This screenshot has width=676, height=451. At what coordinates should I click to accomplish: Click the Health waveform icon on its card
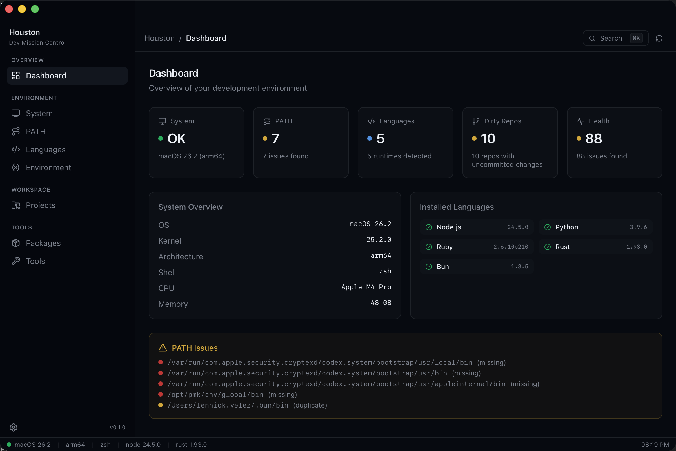[x=580, y=121]
